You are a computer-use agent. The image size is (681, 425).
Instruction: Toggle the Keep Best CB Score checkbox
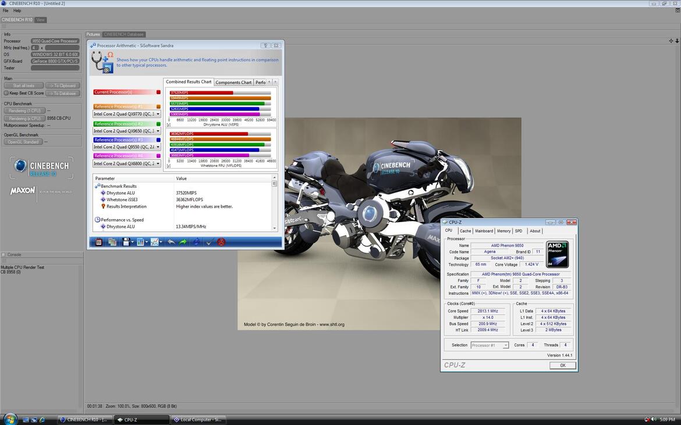click(x=6, y=93)
